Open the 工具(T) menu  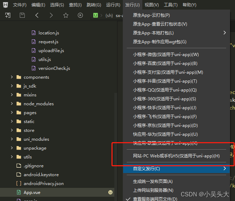click(171, 5)
